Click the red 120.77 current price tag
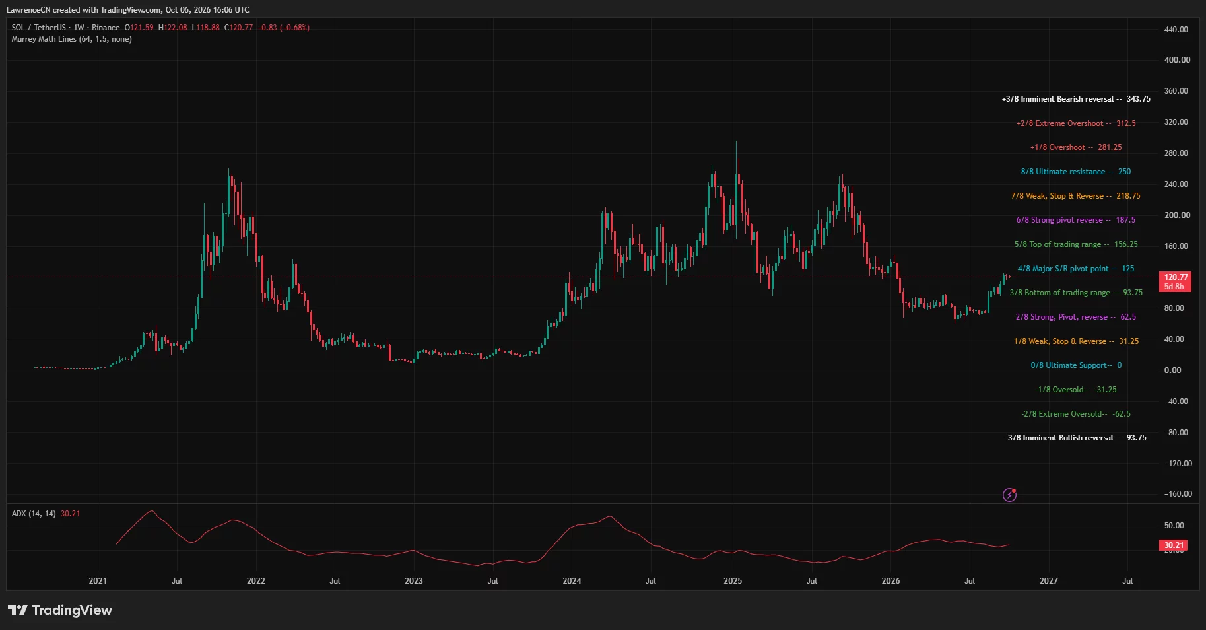Viewport: 1206px width, 630px height. pyautogui.click(x=1176, y=282)
